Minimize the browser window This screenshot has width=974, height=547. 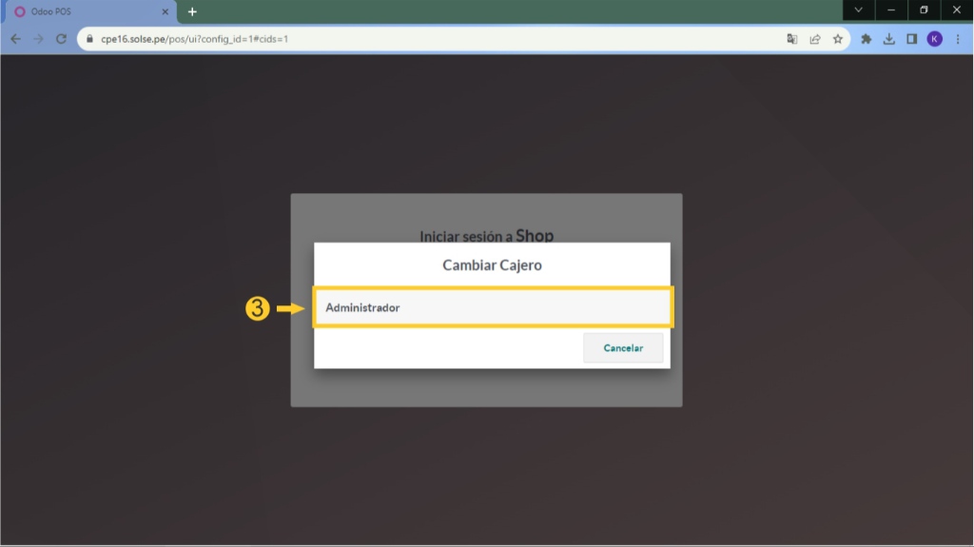(891, 10)
